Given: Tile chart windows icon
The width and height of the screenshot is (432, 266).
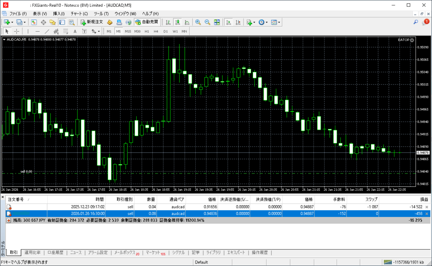Looking at the screenshot, I should 217,22.
